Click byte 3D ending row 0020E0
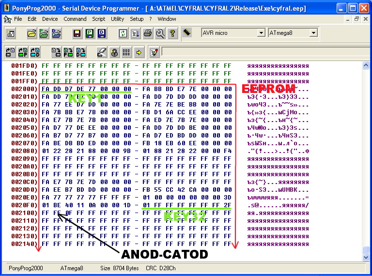The height and width of the screenshot is (276, 372). [228, 198]
